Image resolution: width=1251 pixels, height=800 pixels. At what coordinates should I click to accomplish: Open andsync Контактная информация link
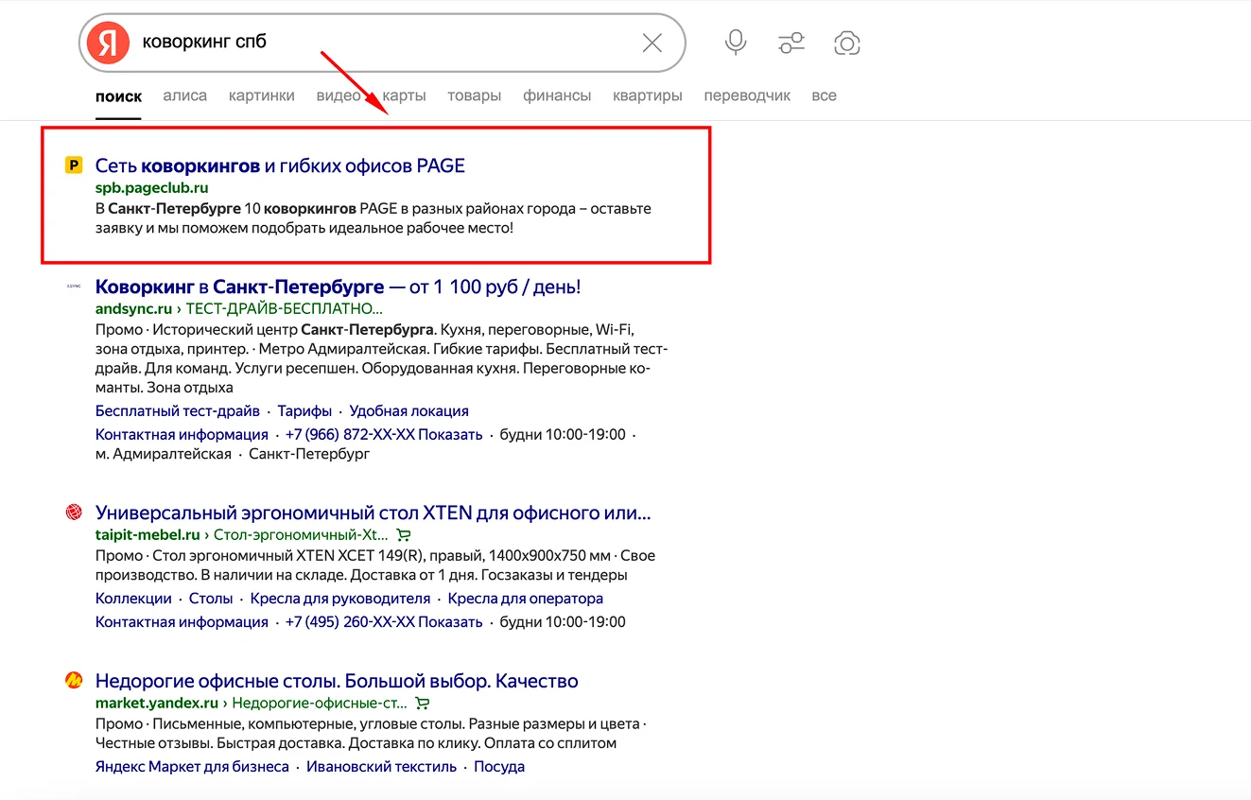click(182, 434)
